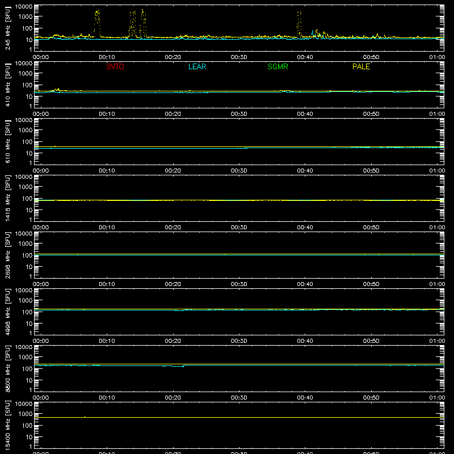Click the 00:10 tick label under 245 MHz plot
Screen dimensions: 454x454
[x=107, y=57]
